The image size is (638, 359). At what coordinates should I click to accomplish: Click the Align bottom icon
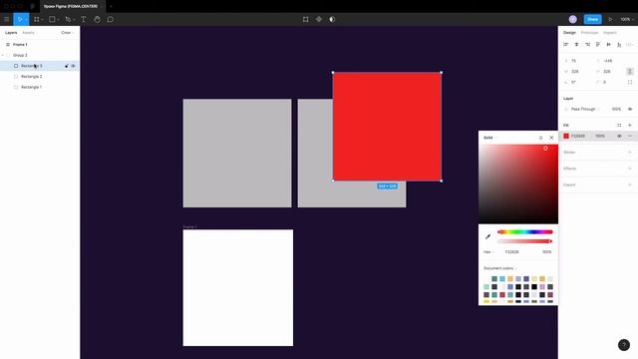[619, 44]
